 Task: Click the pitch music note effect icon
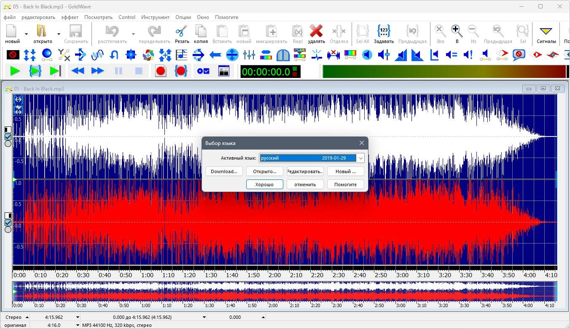pos(182,55)
